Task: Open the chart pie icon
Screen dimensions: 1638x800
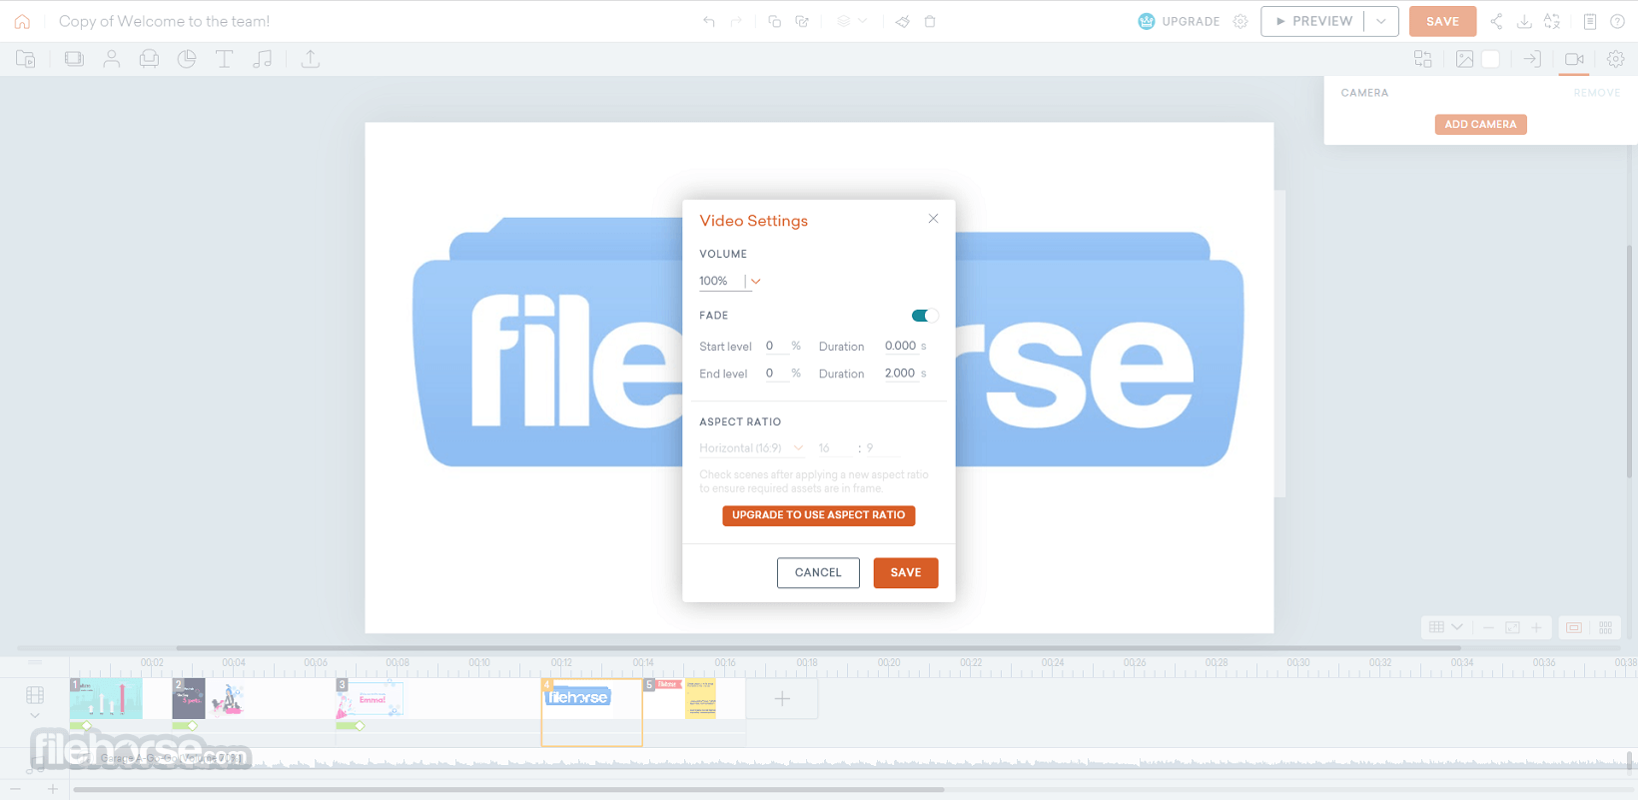Action: pos(187,59)
